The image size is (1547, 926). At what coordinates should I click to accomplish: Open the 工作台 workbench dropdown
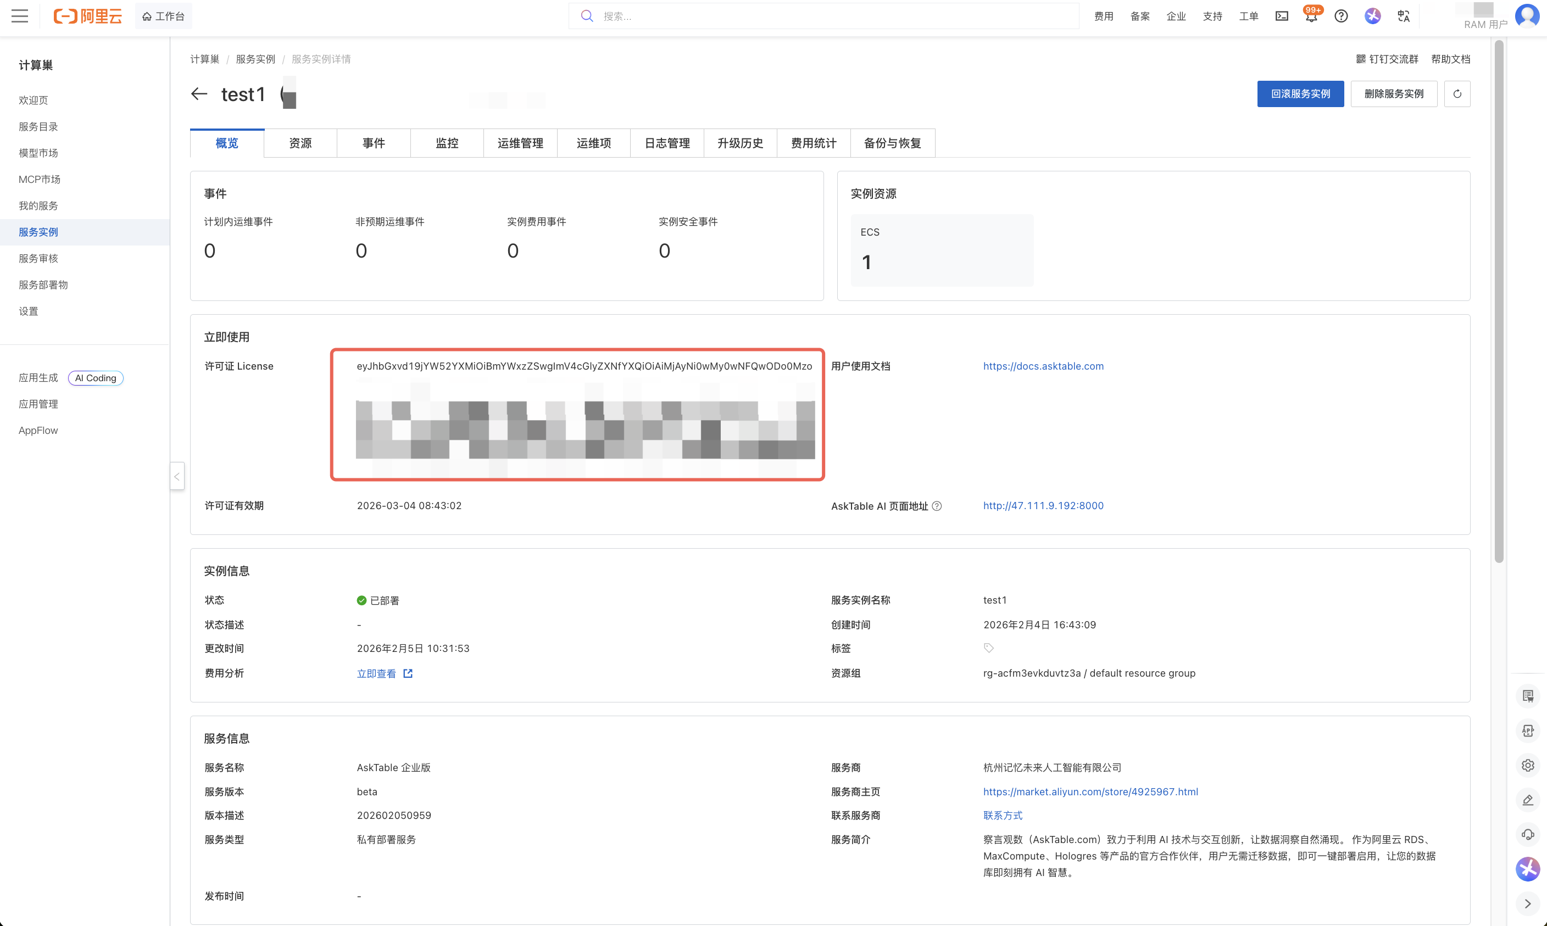coord(164,17)
